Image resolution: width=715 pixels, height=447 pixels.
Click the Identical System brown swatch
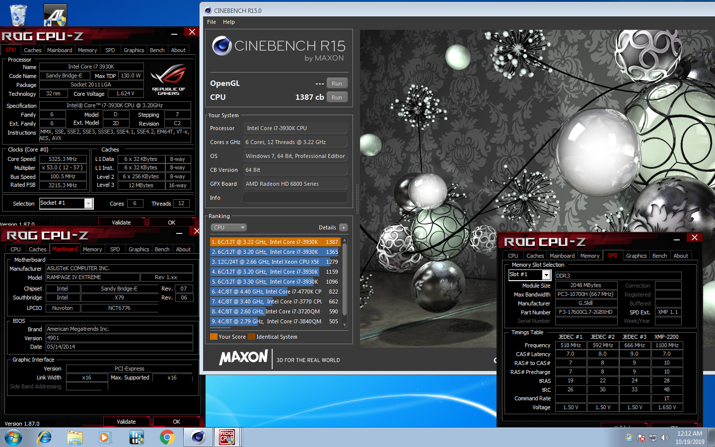click(251, 337)
